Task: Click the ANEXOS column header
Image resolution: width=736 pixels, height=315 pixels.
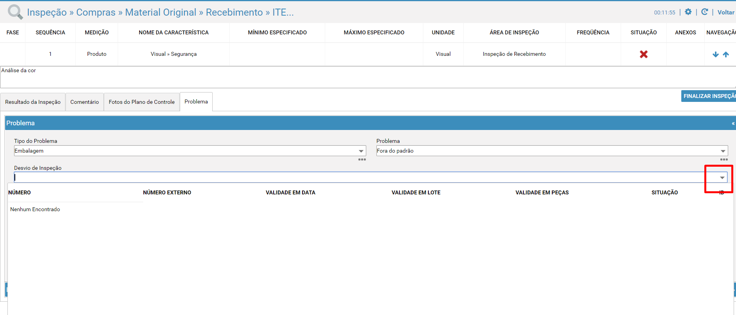Action: (x=686, y=32)
